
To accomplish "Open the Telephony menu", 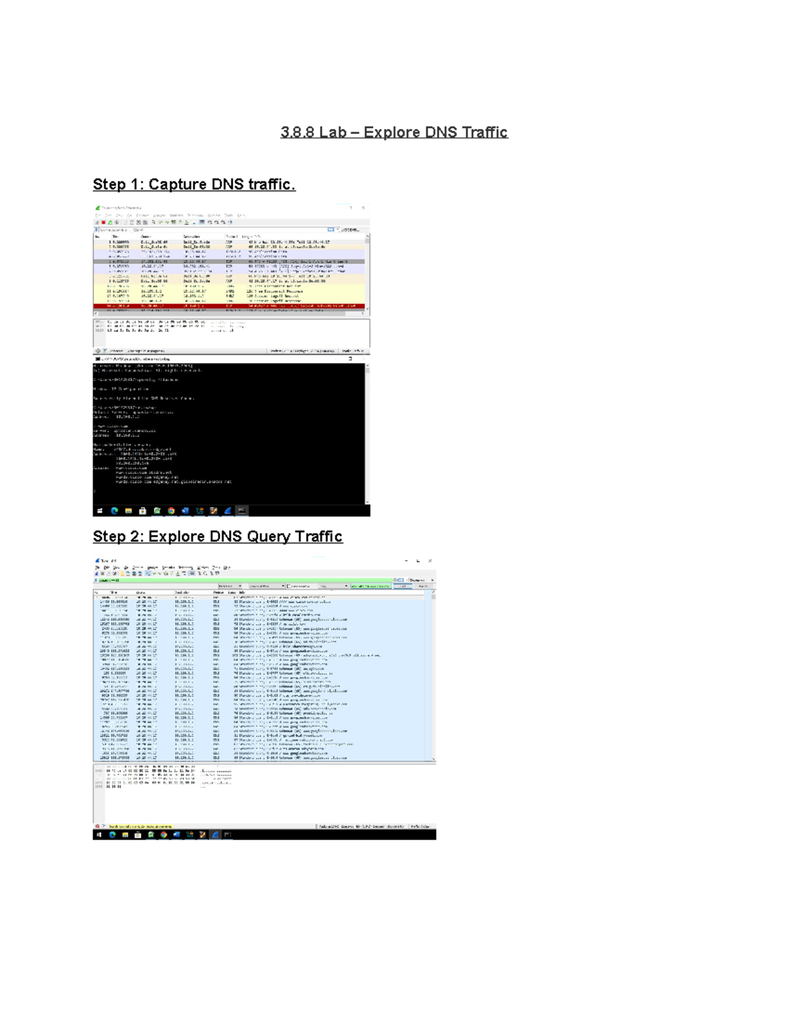I will tap(186, 566).
